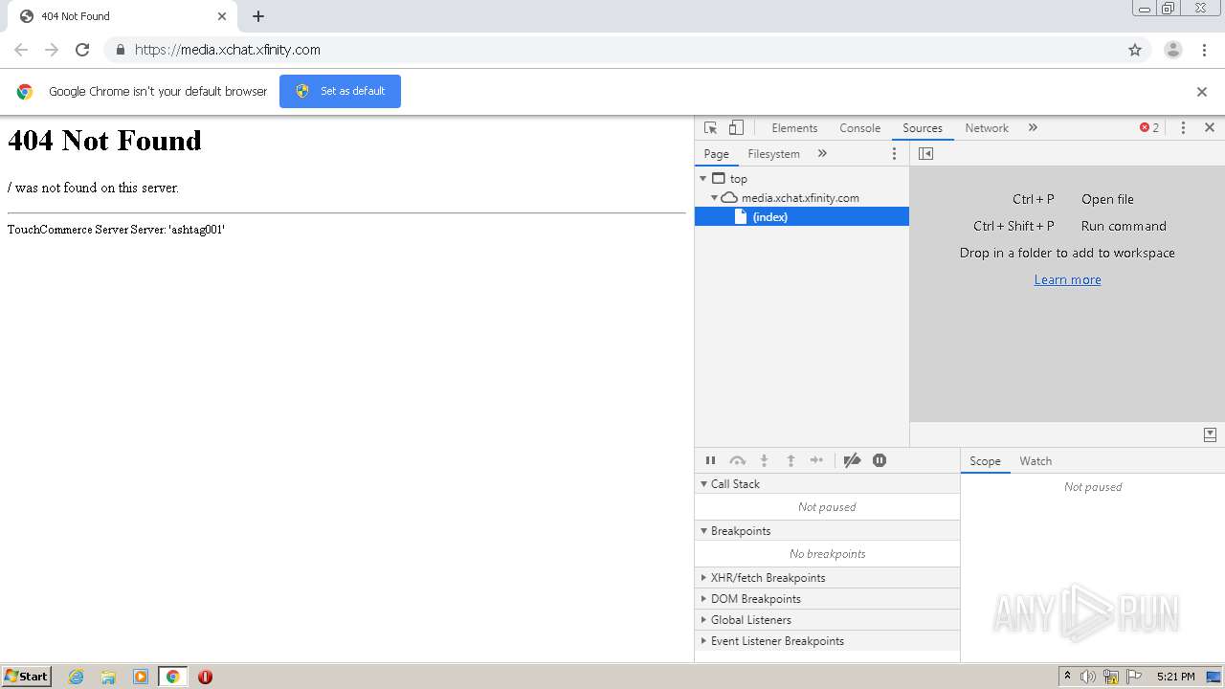Screen dimensions: 1225x689
Task: Expand XHR/fetch Breakpoints section
Action: (827, 578)
